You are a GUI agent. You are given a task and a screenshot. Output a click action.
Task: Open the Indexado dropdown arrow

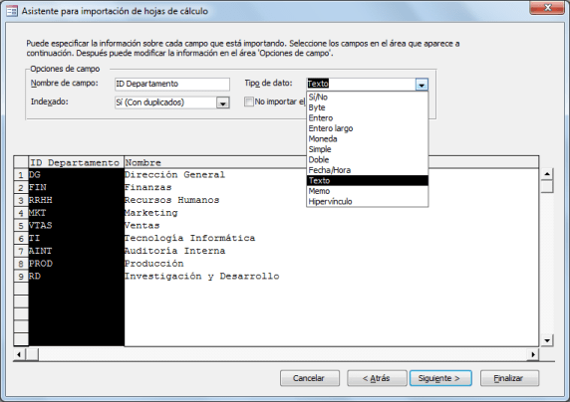click(223, 103)
